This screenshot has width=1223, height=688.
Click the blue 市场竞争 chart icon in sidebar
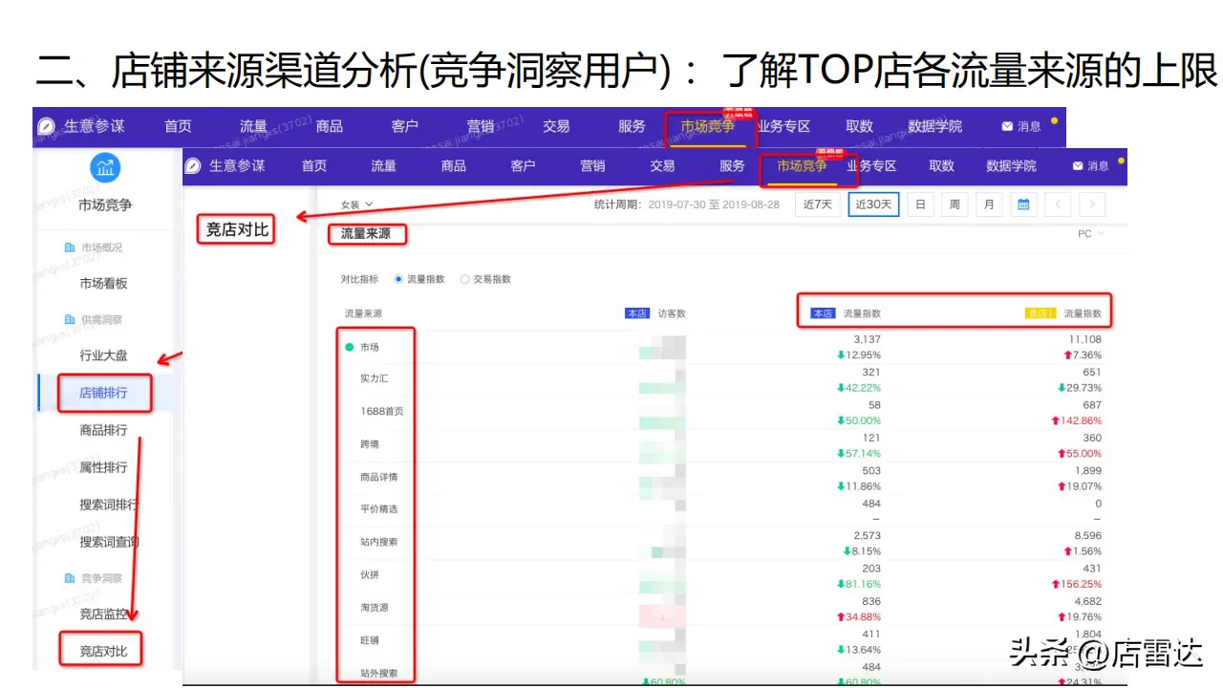click(105, 168)
